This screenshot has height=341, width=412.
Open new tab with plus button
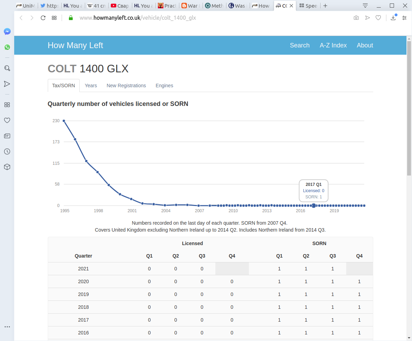[x=325, y=6]
